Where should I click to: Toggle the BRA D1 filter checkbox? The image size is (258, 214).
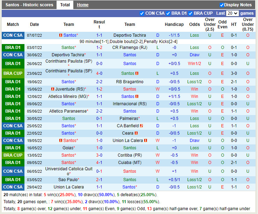pos(168,13)
